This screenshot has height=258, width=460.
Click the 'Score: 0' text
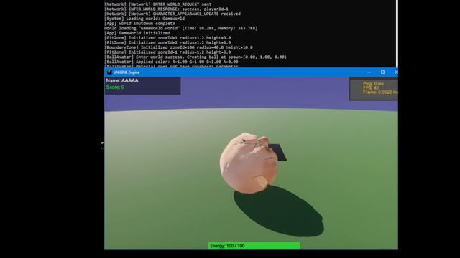(115, 87)
